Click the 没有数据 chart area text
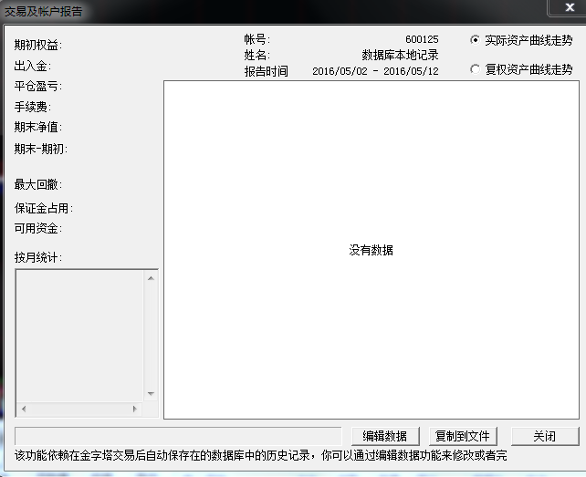 (371, 250)
